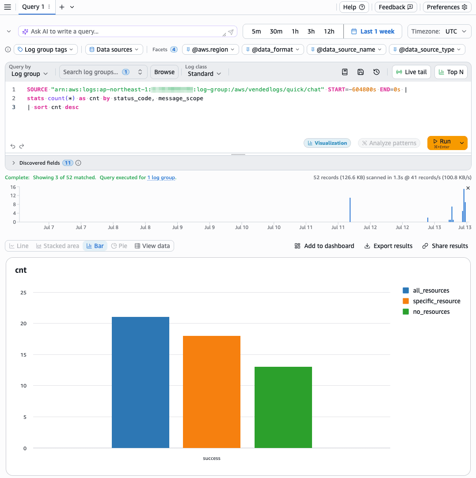Viewport: 476px width, 478px height.
Task: Open the @aws.region facet dropdown
Action: pyautogui.click(x=210, y=49)
